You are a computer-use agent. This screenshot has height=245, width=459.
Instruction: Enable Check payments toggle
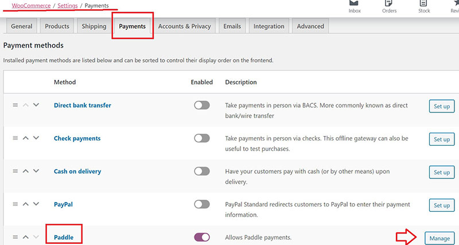click(x=202, y=138)
